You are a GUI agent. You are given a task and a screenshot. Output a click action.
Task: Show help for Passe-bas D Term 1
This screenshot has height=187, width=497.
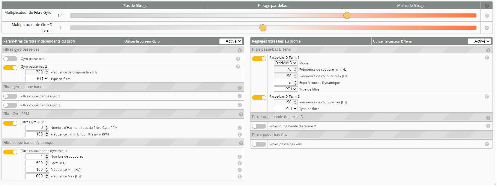(487, 58)
